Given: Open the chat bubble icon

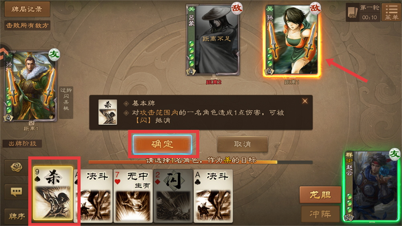Looking at the screenshot, I should pos(16,192).
